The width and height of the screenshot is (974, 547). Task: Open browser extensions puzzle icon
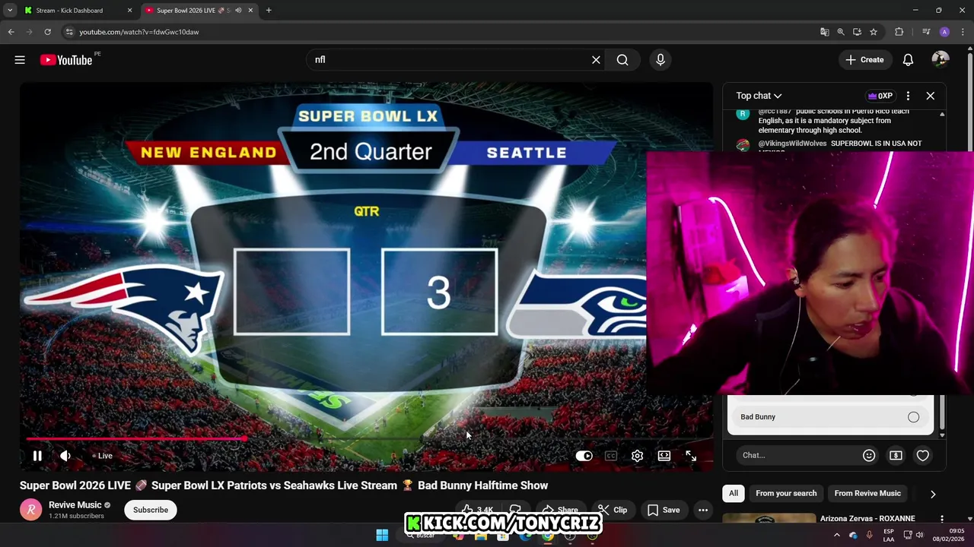(x=899, y=32)
